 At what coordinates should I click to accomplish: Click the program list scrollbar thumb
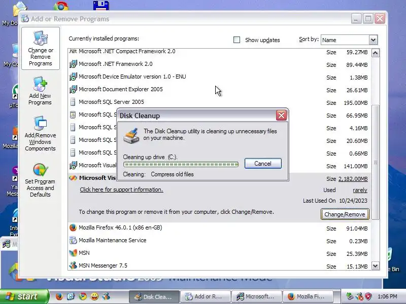pyautogui.click(x=375, y=162)
